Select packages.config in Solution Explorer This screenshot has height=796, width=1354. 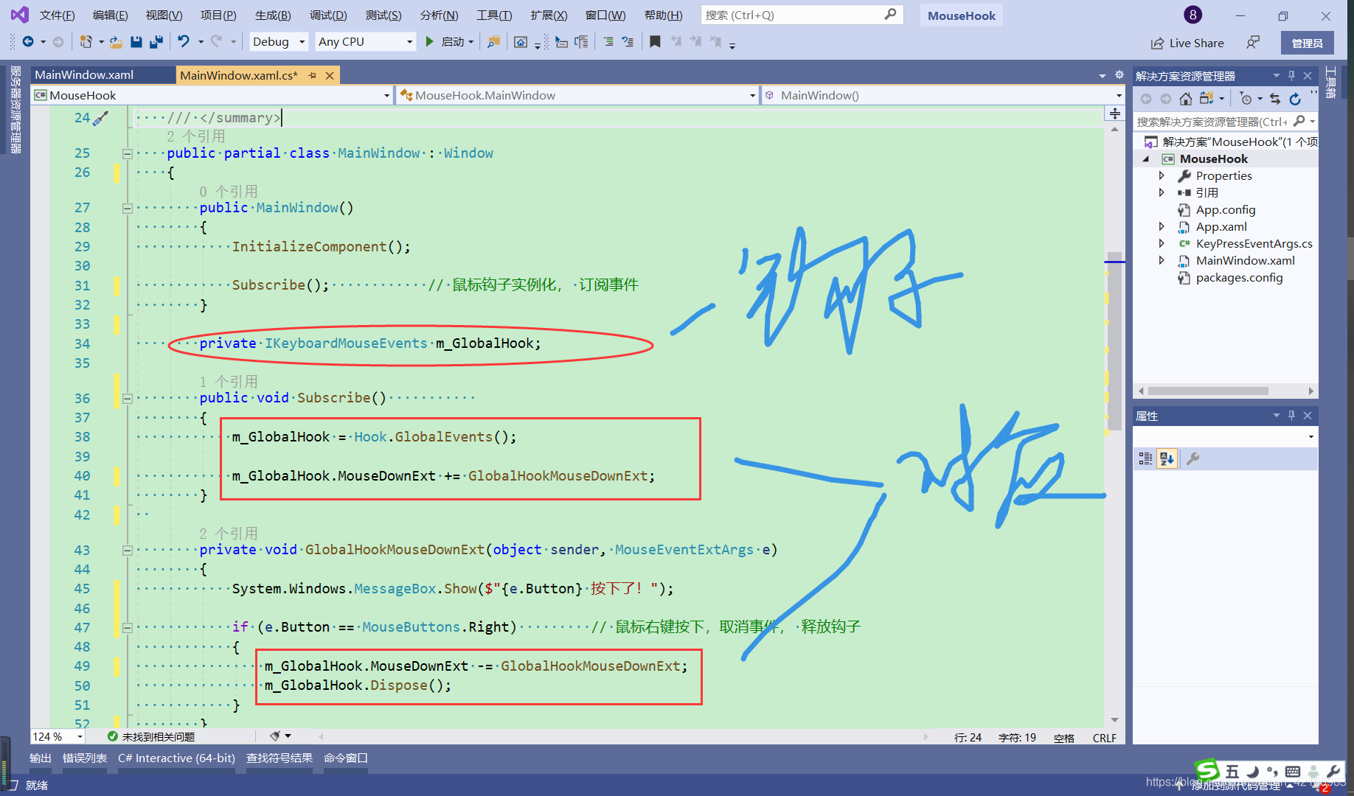[1239, 277]
